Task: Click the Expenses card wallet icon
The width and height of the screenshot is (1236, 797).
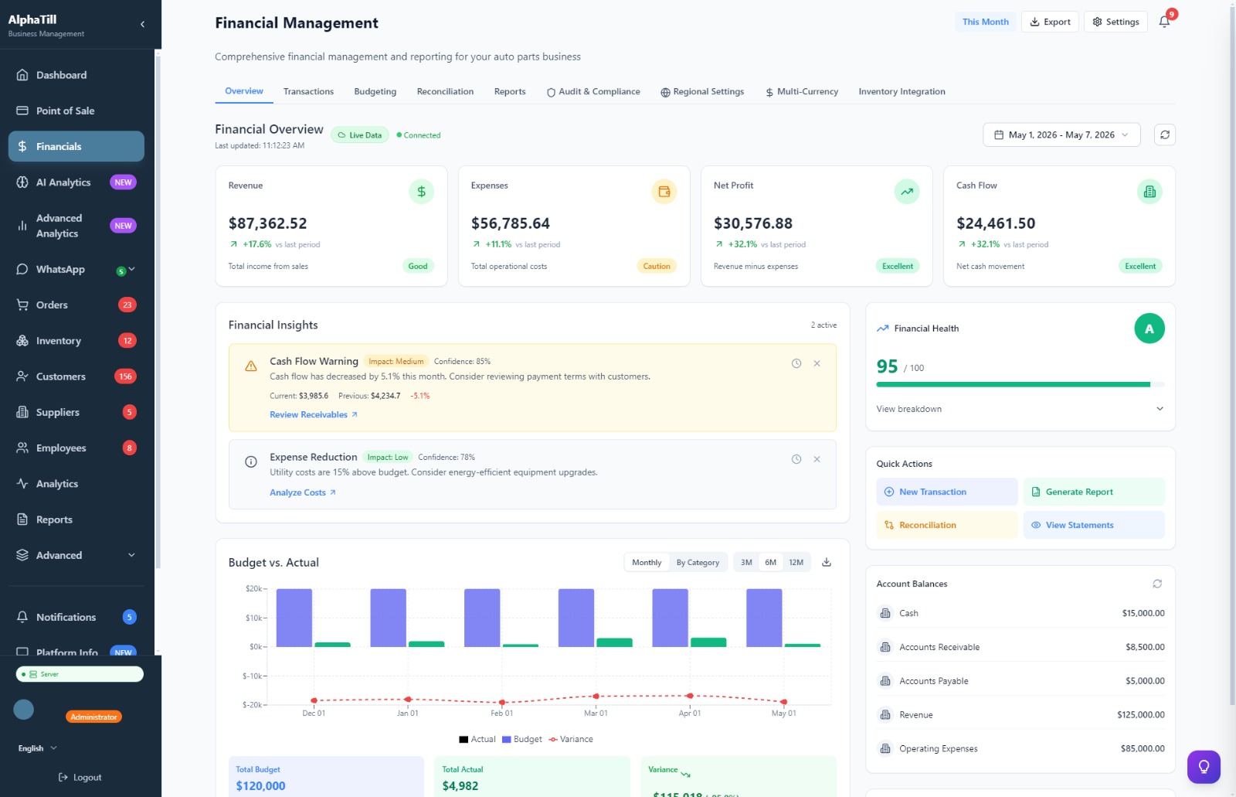Action: coord(664,192)
